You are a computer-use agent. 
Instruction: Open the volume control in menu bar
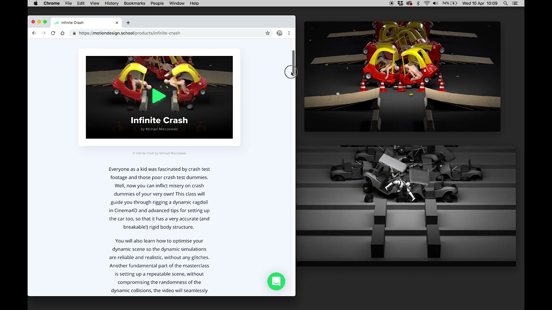click(435, 3)
